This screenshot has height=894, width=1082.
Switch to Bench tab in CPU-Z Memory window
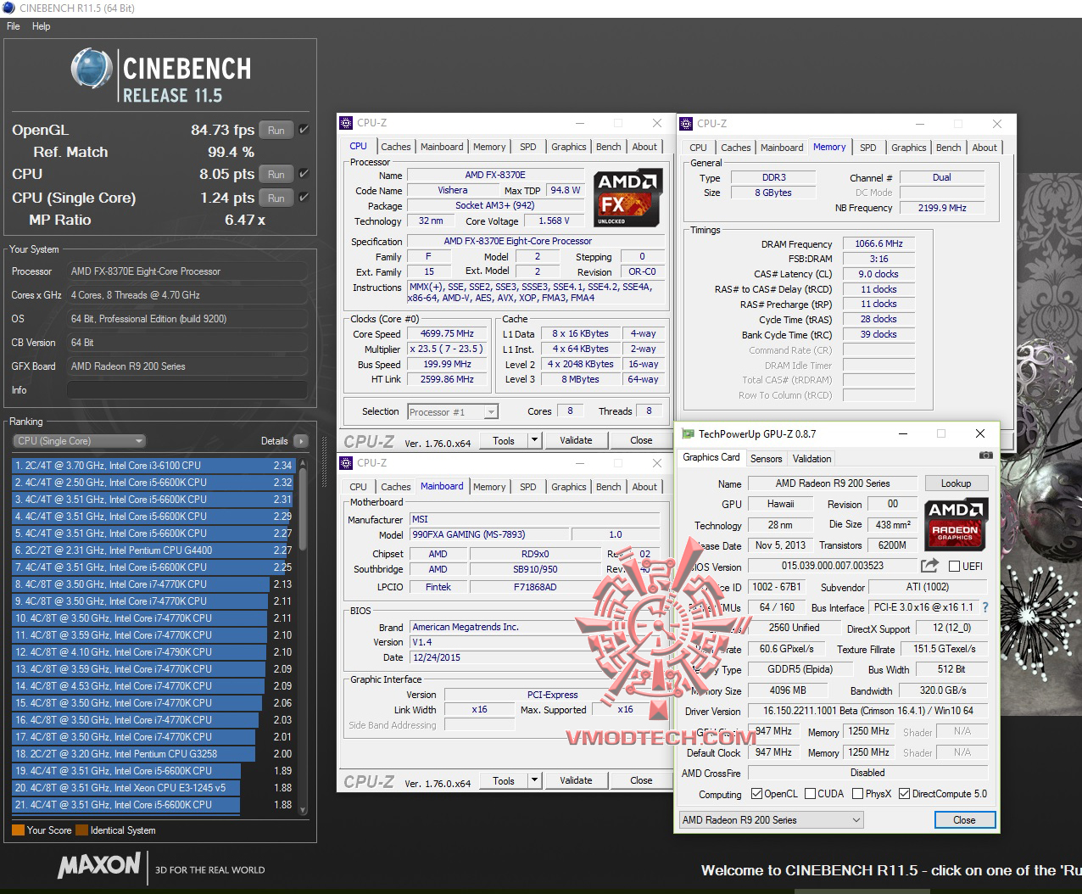pyautogui.click(x=948, y=147)
